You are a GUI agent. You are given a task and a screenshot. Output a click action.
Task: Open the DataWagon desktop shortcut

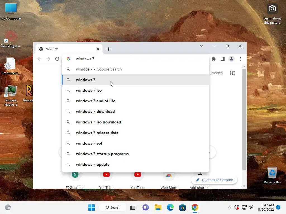[x=11, y=39]
